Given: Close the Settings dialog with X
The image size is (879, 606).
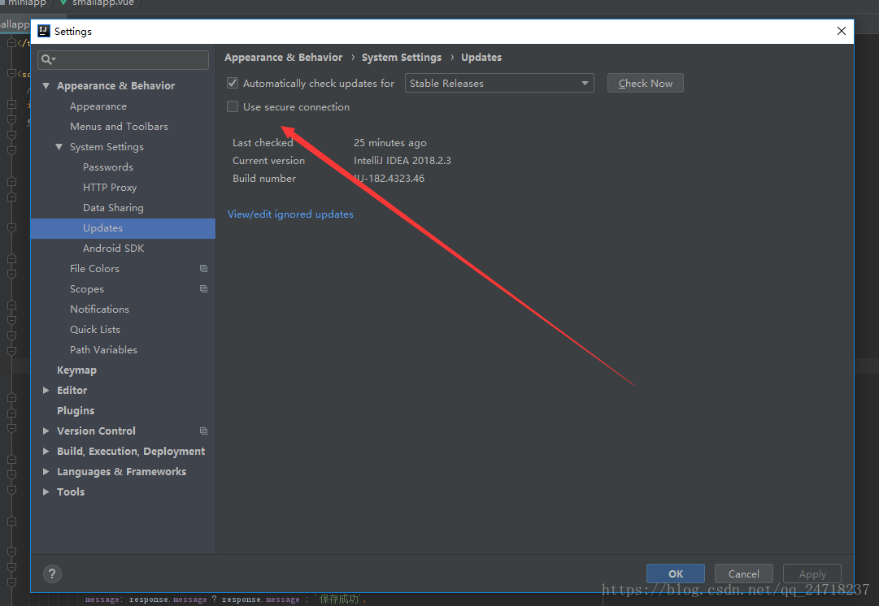Looking at the screenshot, I should tap(841, 31).
